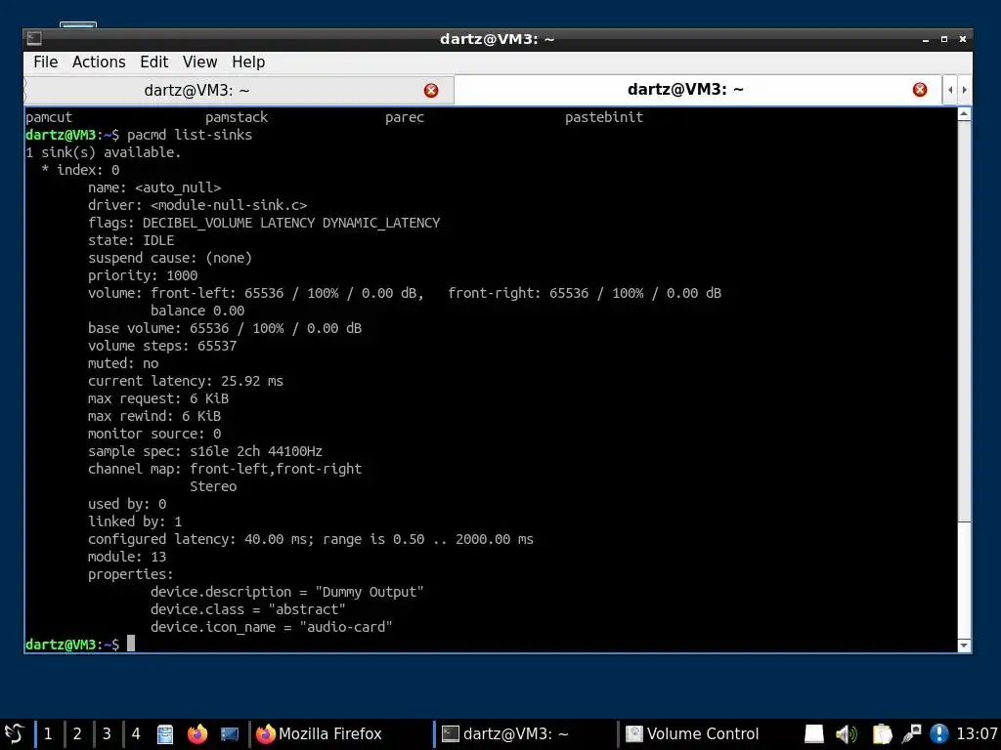Viewport: 1001px width, 750px height.
Task: Open the File menu
Action: [x=45, y=62]
